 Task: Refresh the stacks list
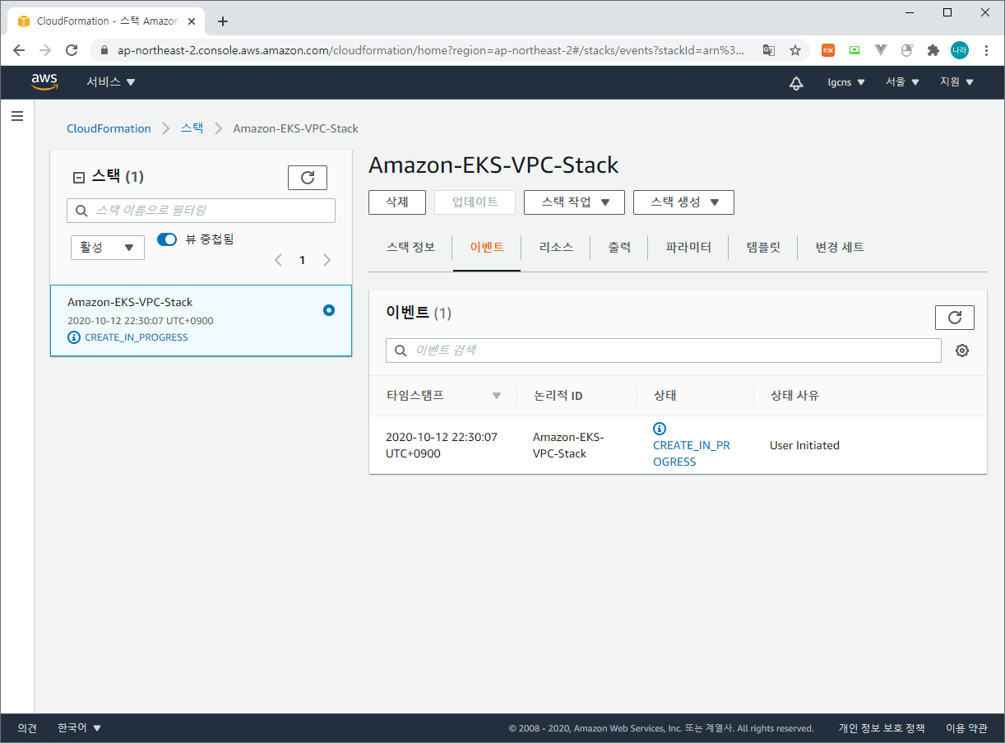308,178
